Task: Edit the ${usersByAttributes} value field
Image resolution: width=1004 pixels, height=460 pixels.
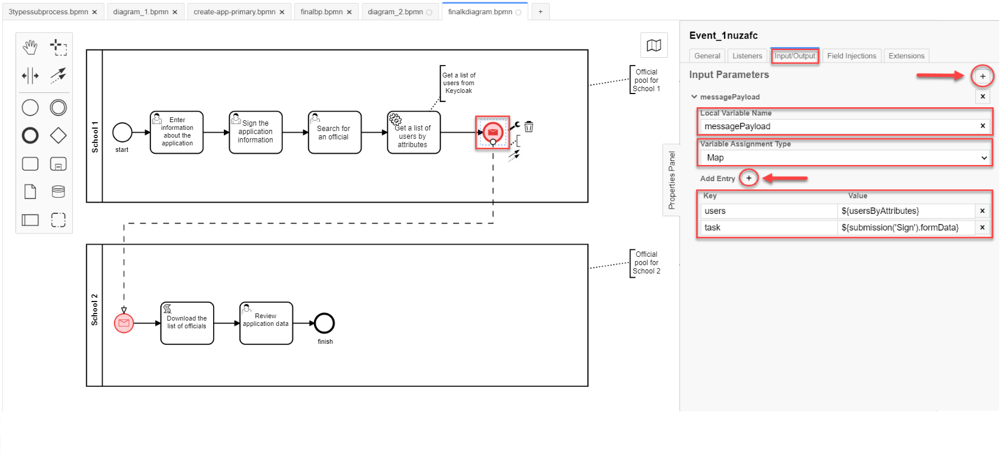Action: pyautogui.click(x=906, y=211)
